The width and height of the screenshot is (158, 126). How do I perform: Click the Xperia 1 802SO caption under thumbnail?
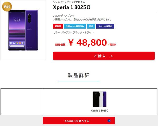click(100, 111)
